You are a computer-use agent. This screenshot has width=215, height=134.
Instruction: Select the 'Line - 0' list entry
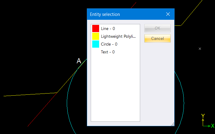[108, 28]
